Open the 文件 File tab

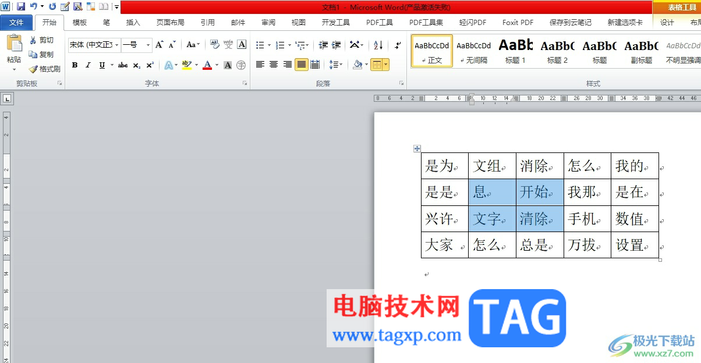17,23
